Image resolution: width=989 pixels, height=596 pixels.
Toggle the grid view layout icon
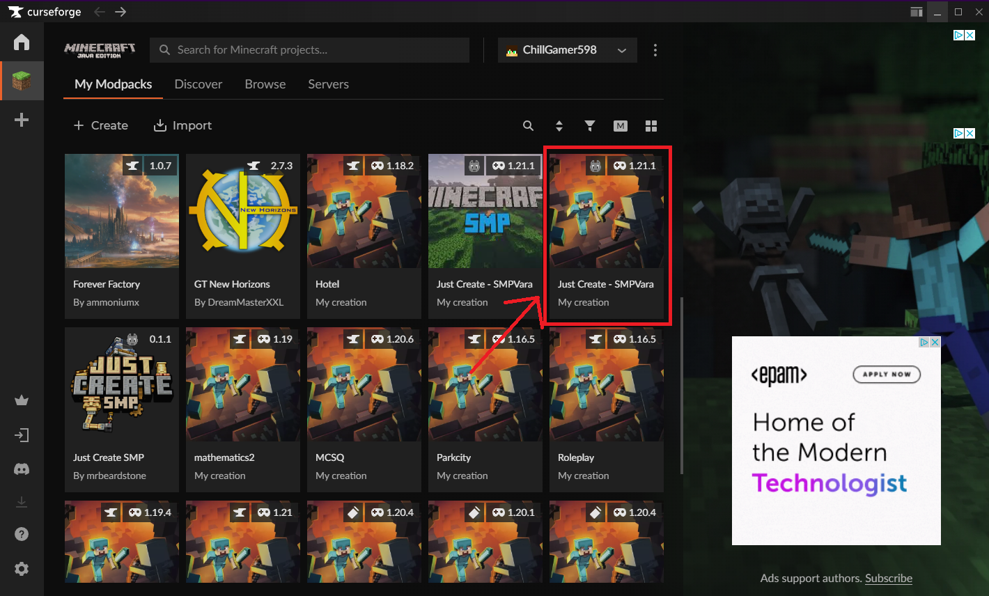[651, 126]
